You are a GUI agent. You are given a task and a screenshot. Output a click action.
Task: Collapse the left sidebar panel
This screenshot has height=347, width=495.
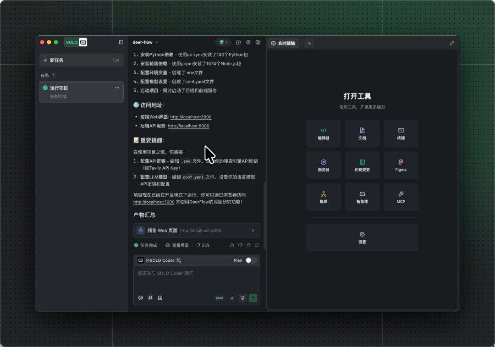pyautogui.click(x=121, y=42)
